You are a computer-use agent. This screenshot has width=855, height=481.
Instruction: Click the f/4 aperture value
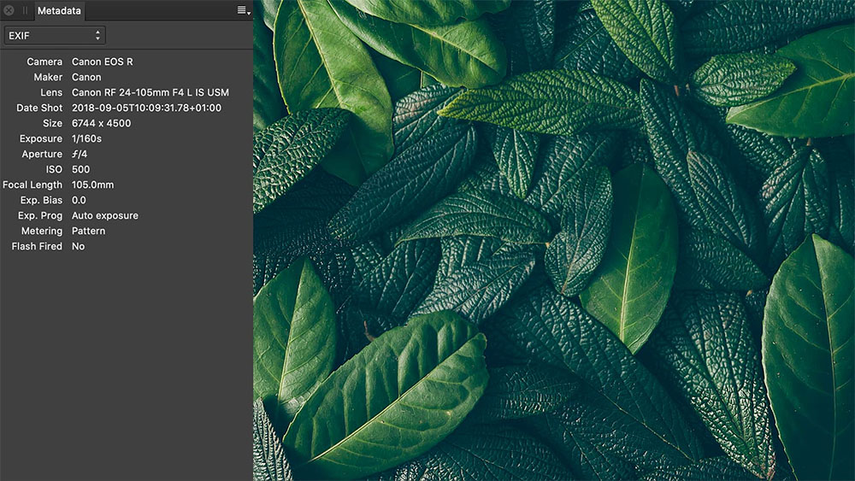[x=80, y=154]
